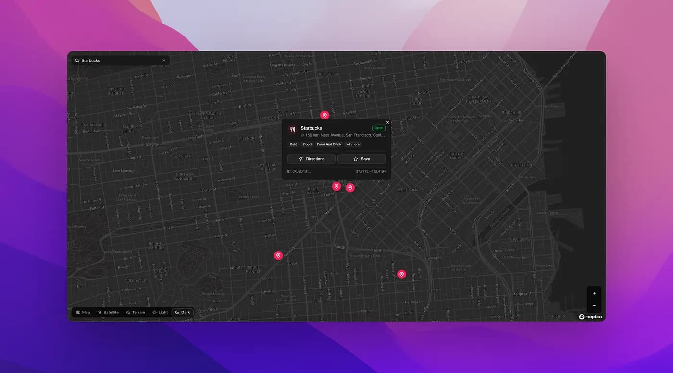This screenshot has height=373, width=673.
Task: Click the Dark mode moon icon
Action: point(177,312)
